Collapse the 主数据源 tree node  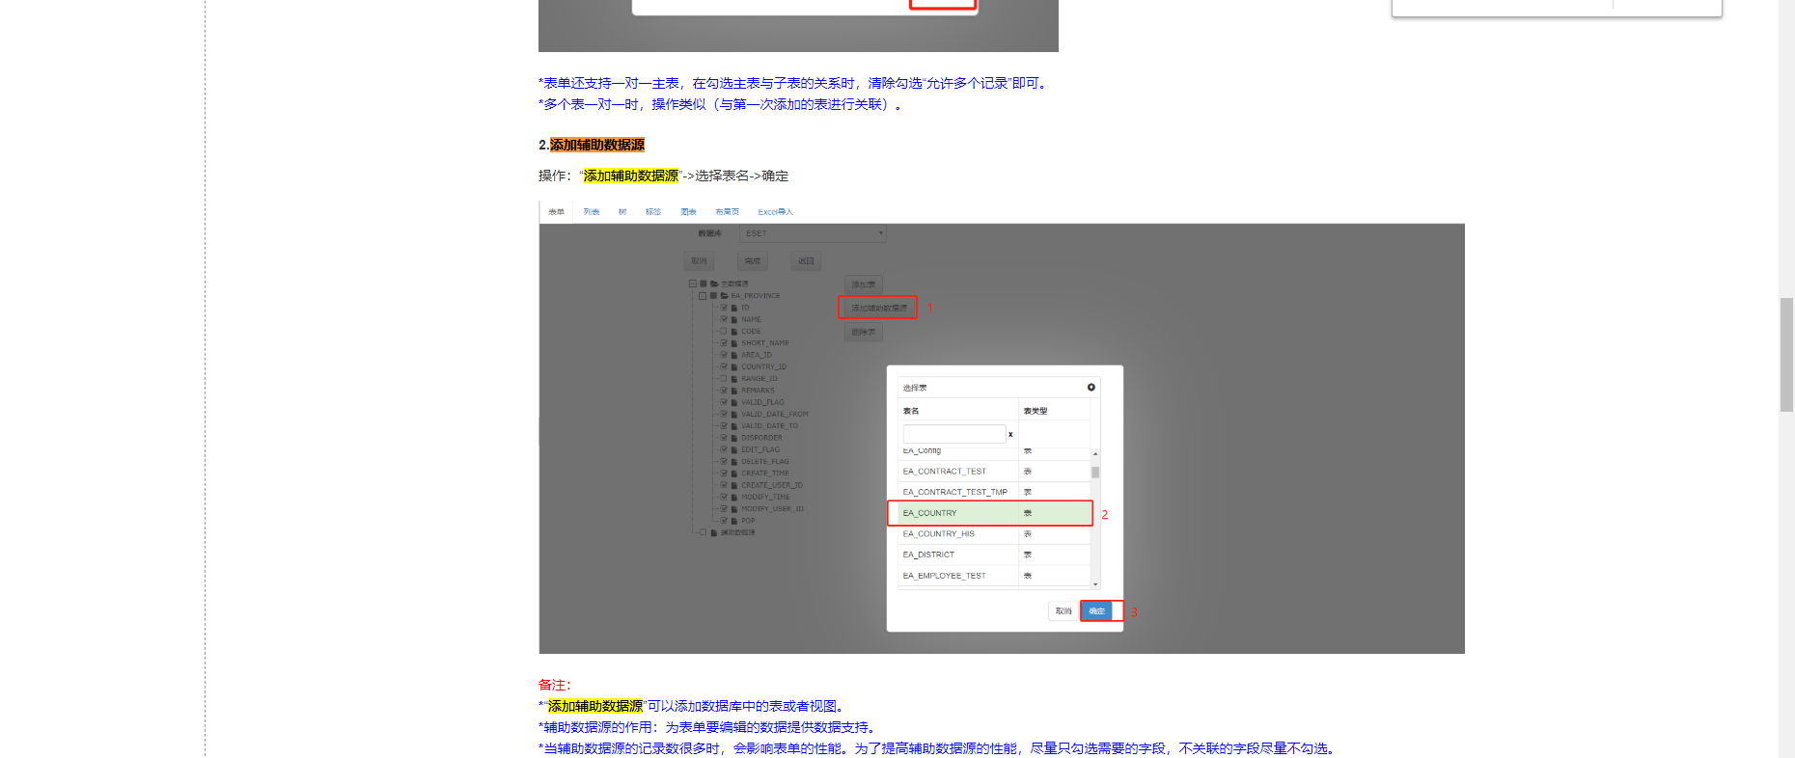[x=693, y=284]
